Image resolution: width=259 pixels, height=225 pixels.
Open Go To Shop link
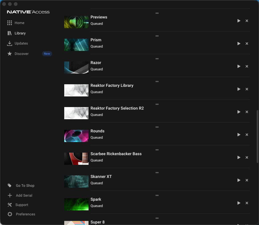pyautogui.click(x=21, y=186)
